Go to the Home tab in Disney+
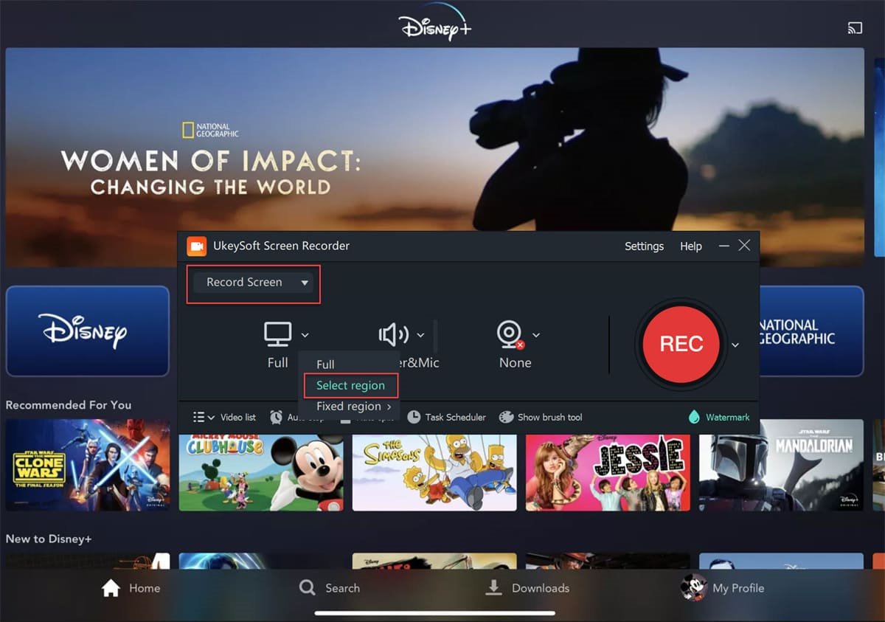This screenshot has height=622, width=885. [x=131, y=588]
